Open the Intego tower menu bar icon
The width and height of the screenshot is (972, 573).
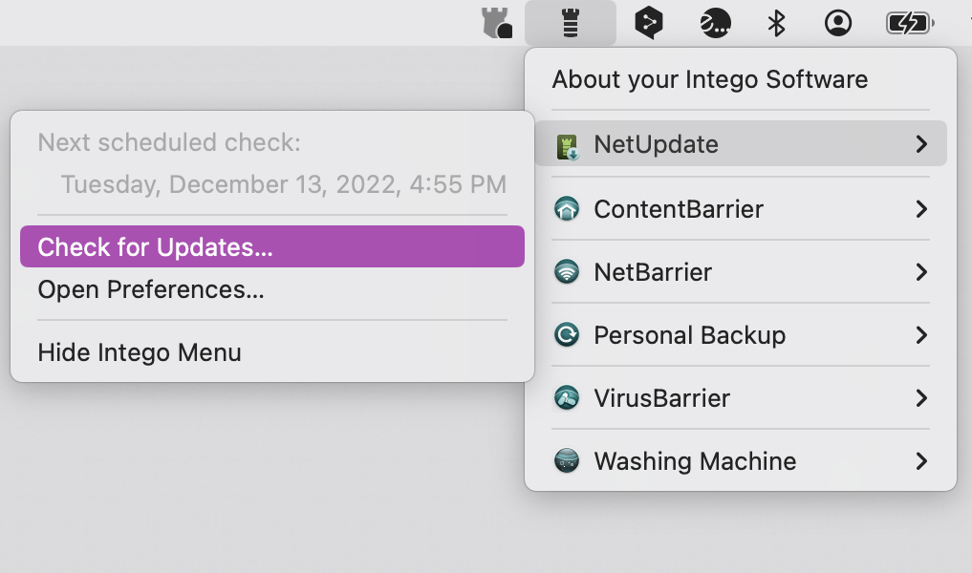570,23
